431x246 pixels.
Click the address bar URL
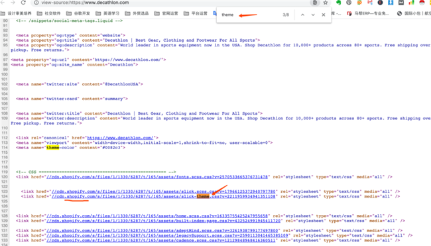point(86,3)
